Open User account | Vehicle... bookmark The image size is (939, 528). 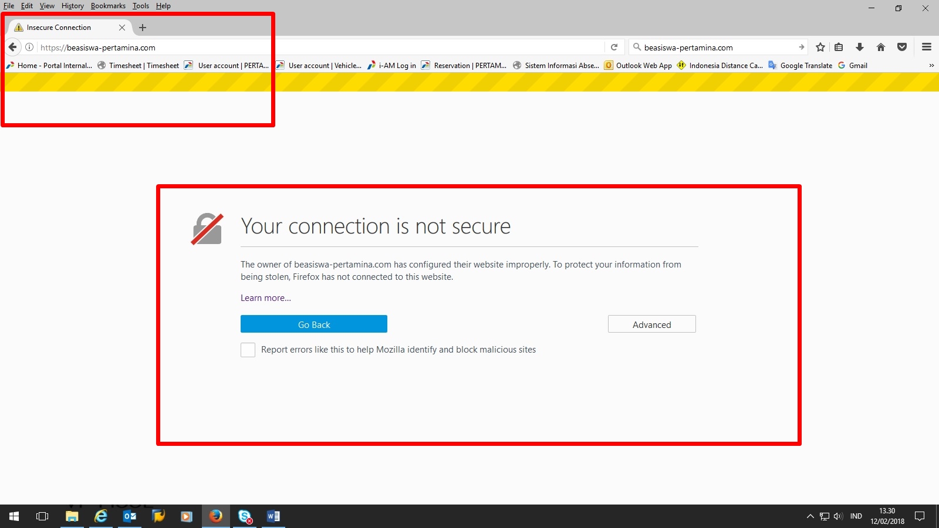[319, 66]
